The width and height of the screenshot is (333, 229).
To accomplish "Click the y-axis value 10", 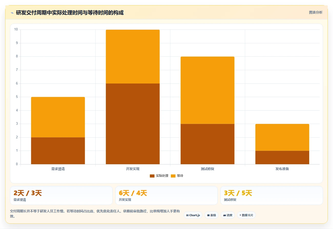I will [x=16, y=29].
